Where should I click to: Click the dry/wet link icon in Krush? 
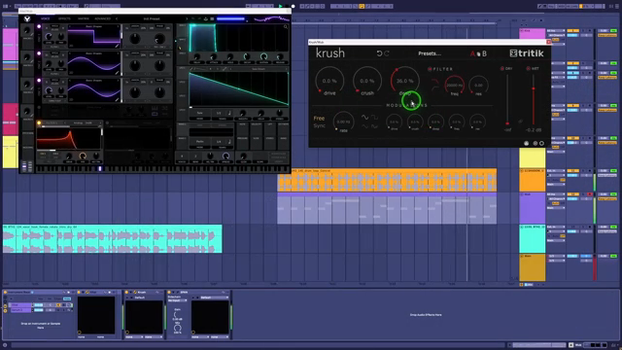pos(521,122)
